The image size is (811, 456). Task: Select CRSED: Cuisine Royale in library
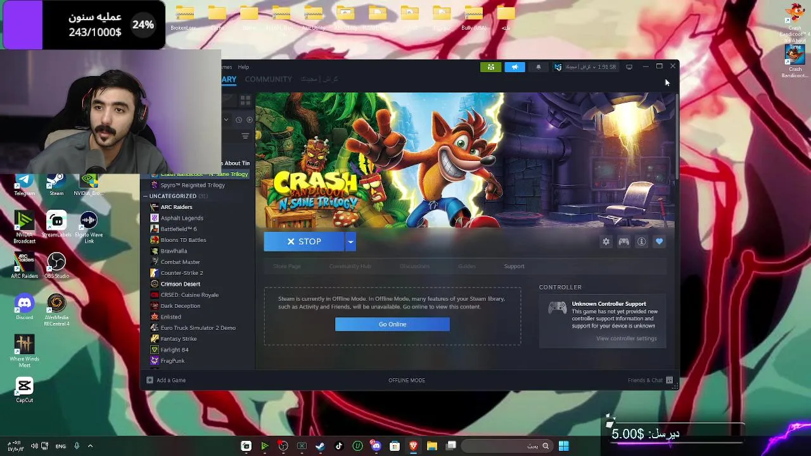[x=189, y=294]
